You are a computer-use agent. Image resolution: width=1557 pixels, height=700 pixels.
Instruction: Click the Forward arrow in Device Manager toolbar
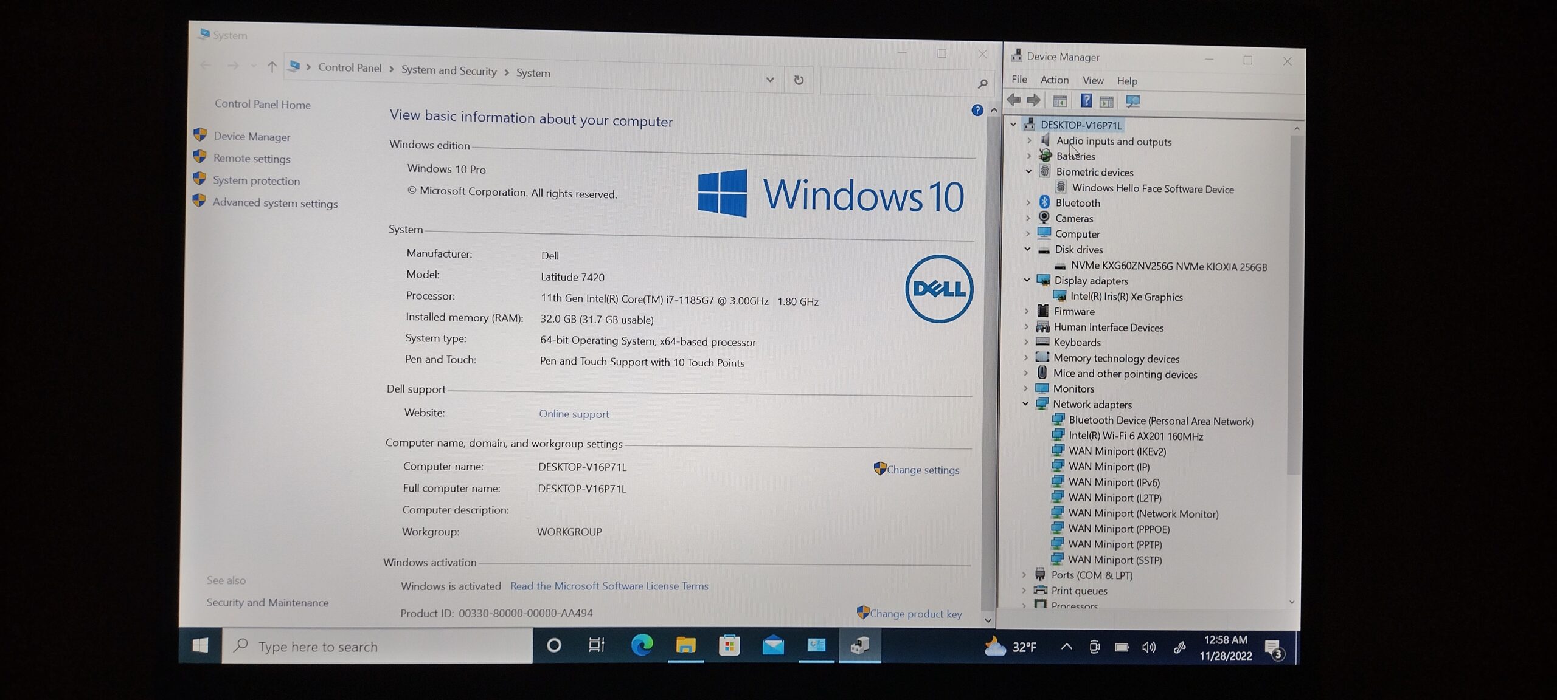click(1033, 100)
